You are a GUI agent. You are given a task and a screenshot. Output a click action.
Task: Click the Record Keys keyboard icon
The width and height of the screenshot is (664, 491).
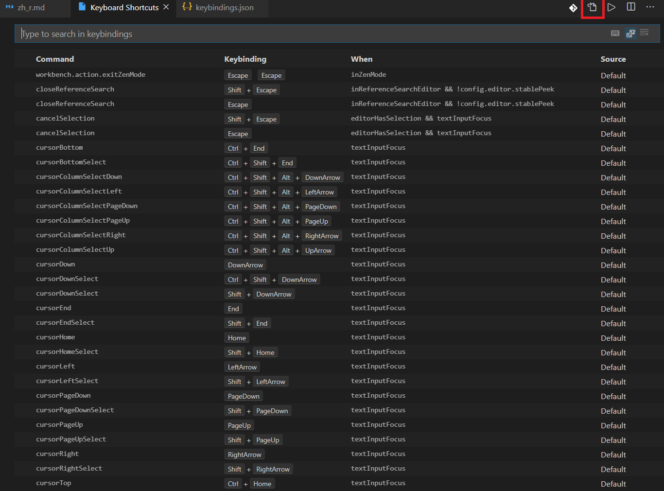click(615, 33)
